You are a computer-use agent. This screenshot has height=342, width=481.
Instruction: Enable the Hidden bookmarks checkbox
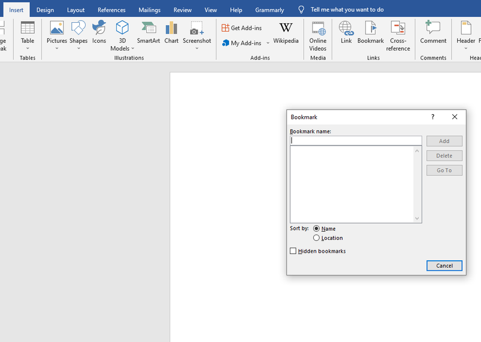pyautogui.click(x=293, y=250)
